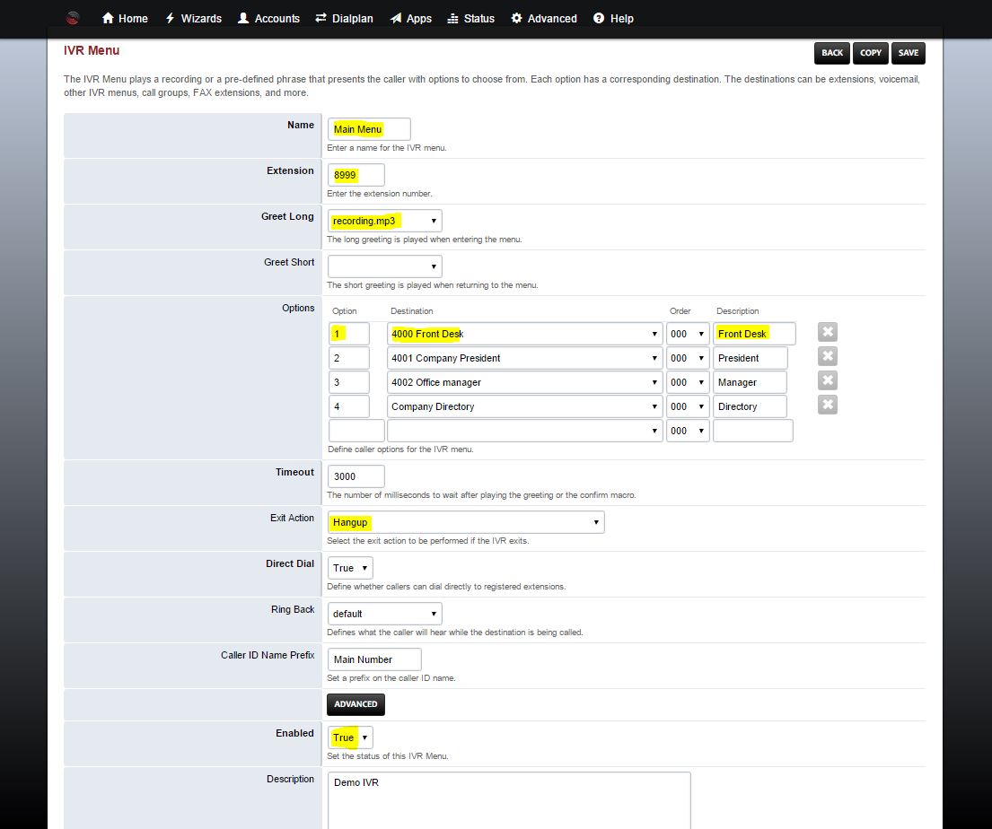Open the Advanced menu in navbar

pos(544,18)
